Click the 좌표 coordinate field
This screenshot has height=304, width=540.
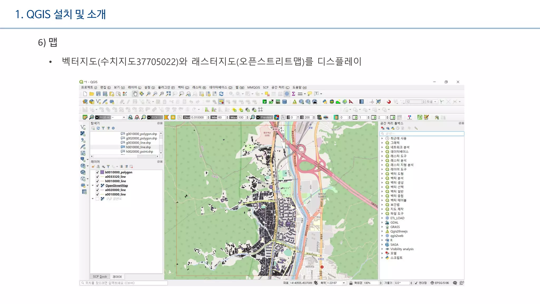[301, 283]
